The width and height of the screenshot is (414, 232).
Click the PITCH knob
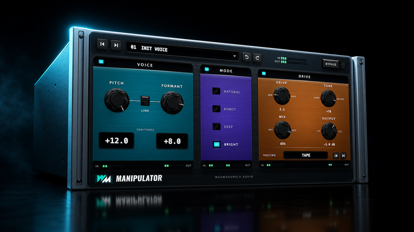tap(117, 100)
